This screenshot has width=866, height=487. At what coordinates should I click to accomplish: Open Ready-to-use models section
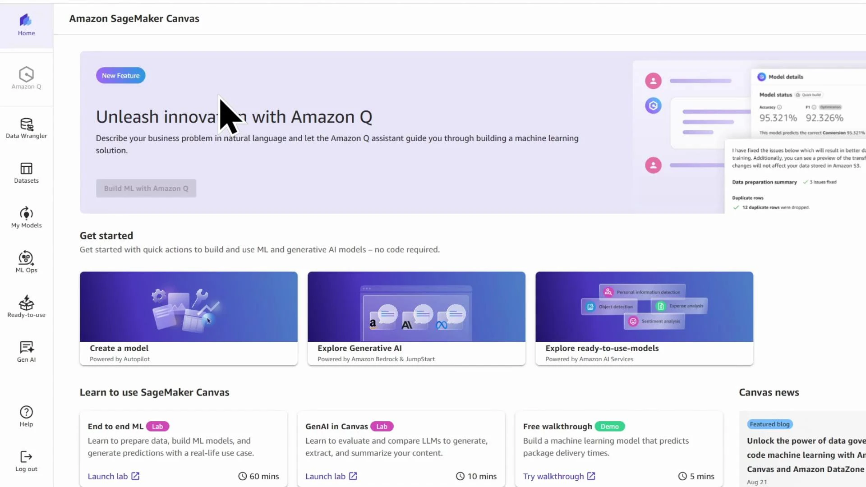point(26,307)
